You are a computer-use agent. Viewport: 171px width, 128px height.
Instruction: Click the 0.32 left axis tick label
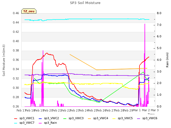[x=16, y=79]
